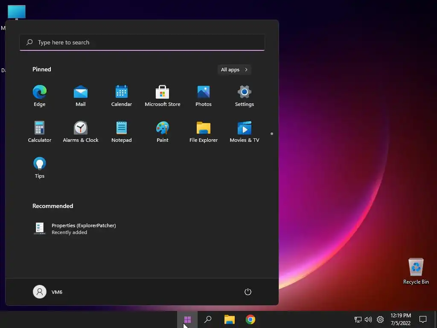The image size is (437, 328).
Task: Launch Paint
Action: [x=163, y=132]
